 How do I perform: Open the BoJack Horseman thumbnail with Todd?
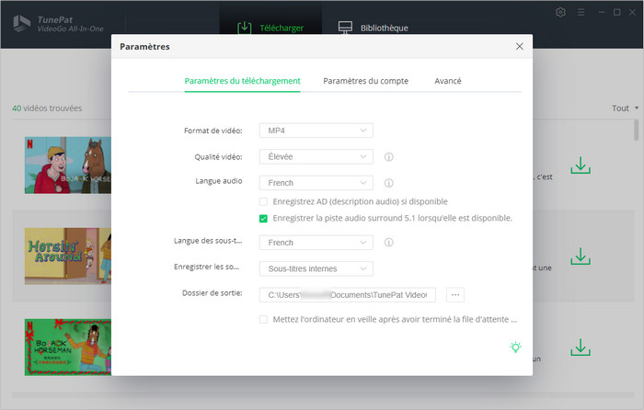pos(68,165)
